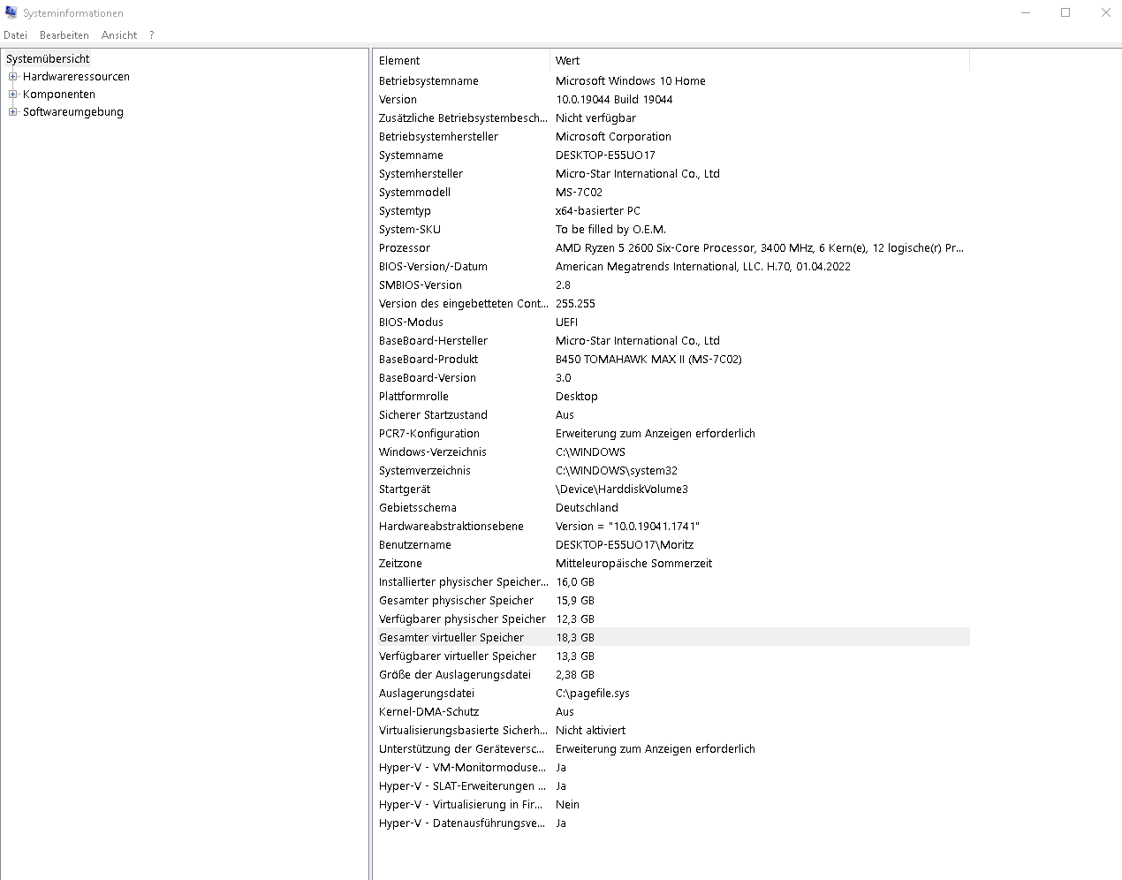1122x880 pixels.
Task: Select the BIOS-Modus row
Action: 671,322
